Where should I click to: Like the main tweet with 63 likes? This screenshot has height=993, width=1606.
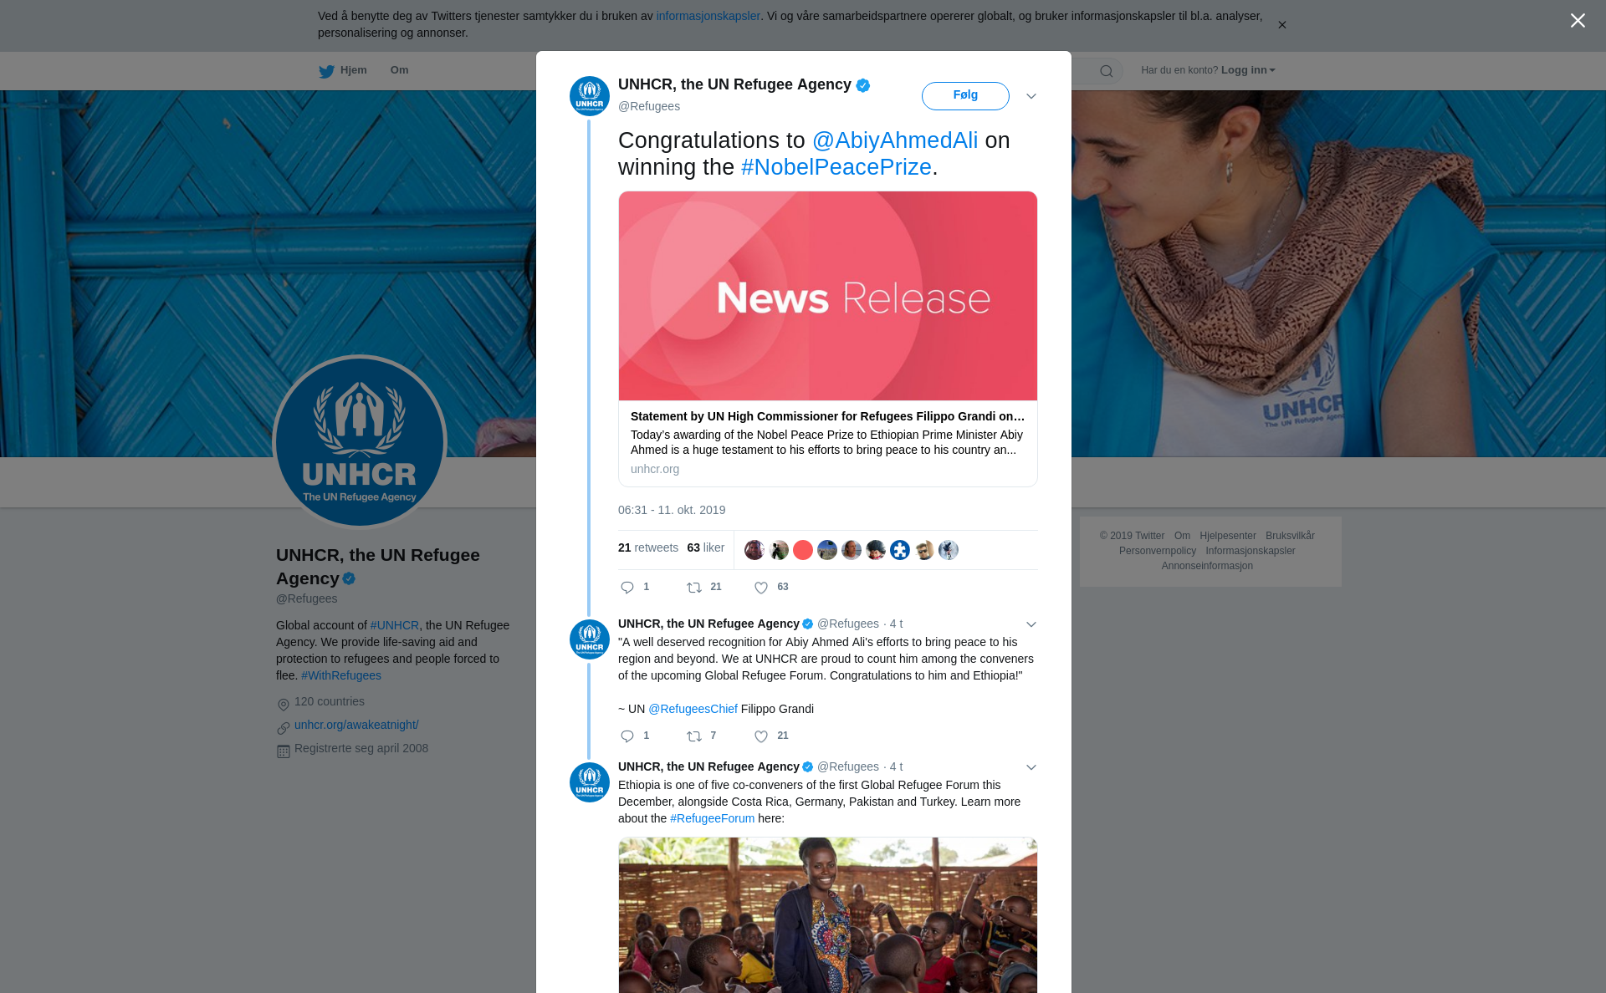point(761,588)
